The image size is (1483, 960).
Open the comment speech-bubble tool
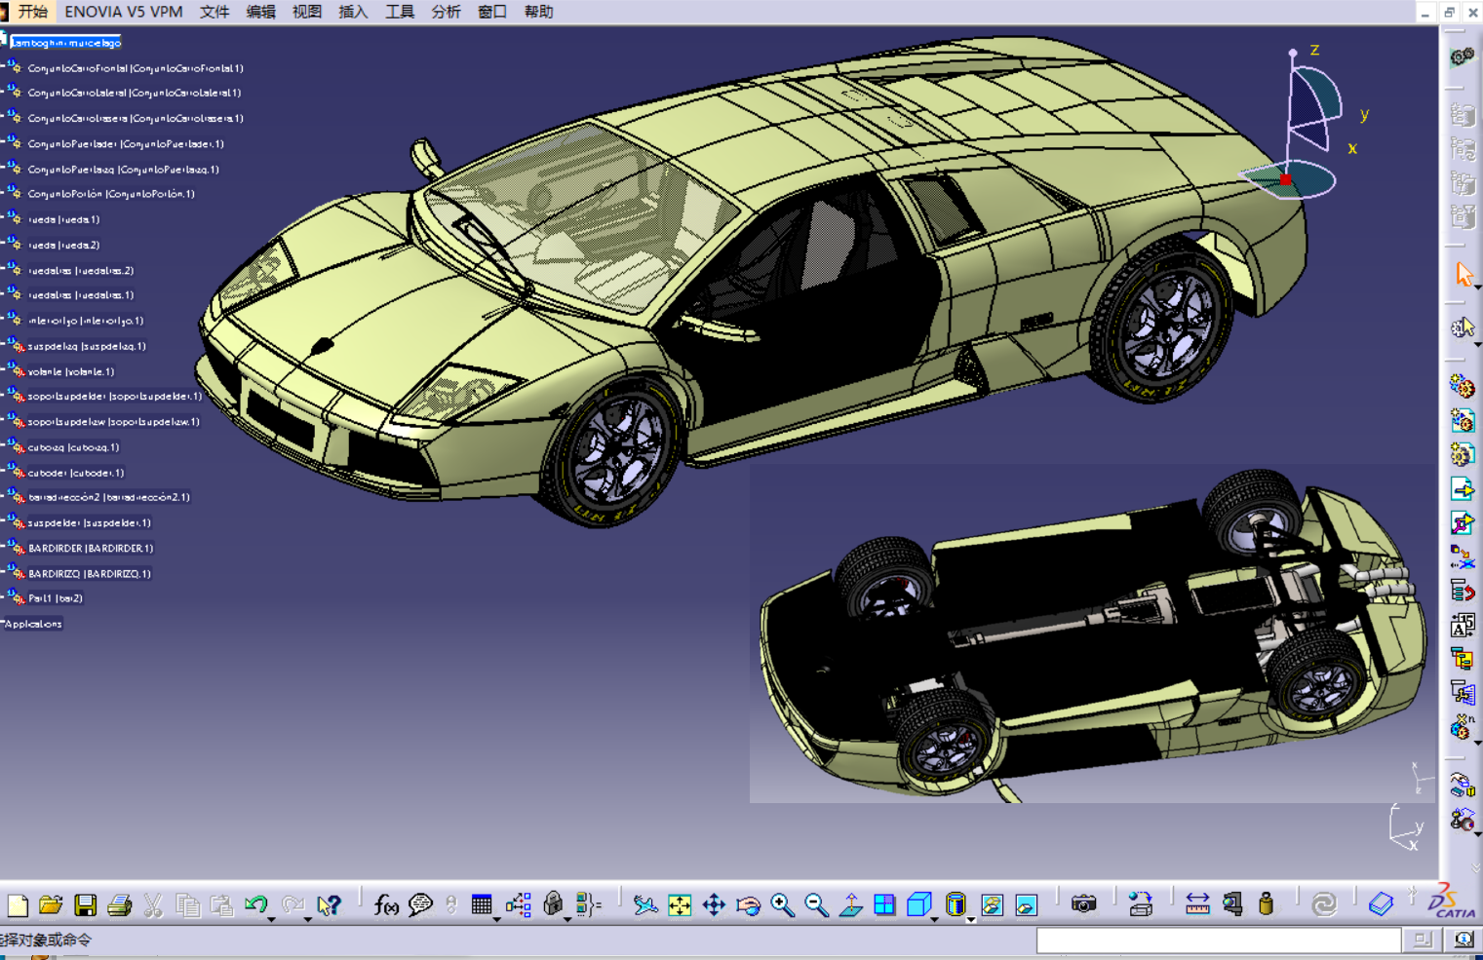(x=420, y=905)
